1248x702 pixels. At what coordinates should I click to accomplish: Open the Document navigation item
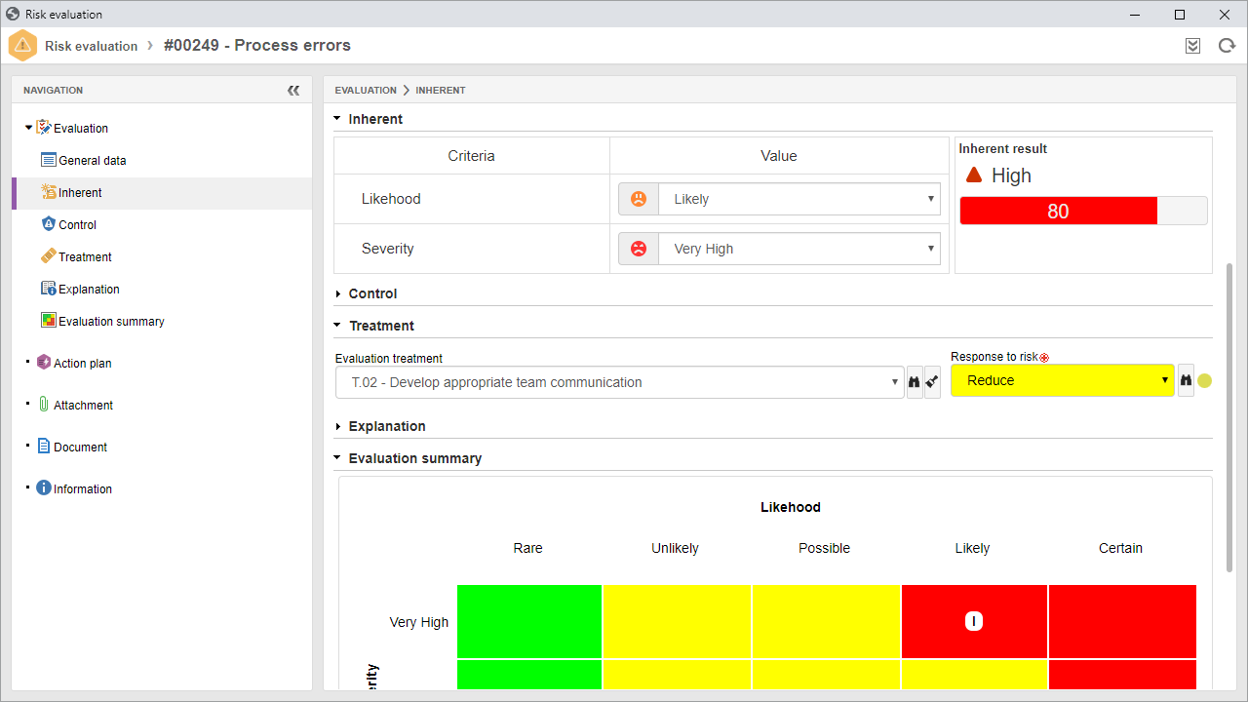coord(80,447)
